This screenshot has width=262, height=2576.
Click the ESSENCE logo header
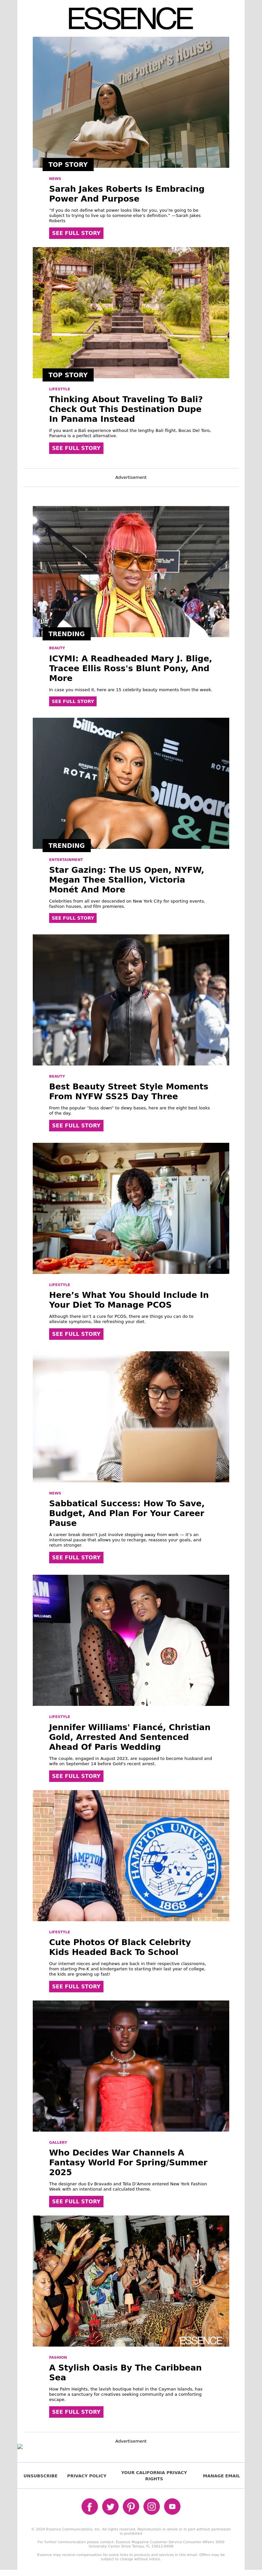tap(131, 18)
